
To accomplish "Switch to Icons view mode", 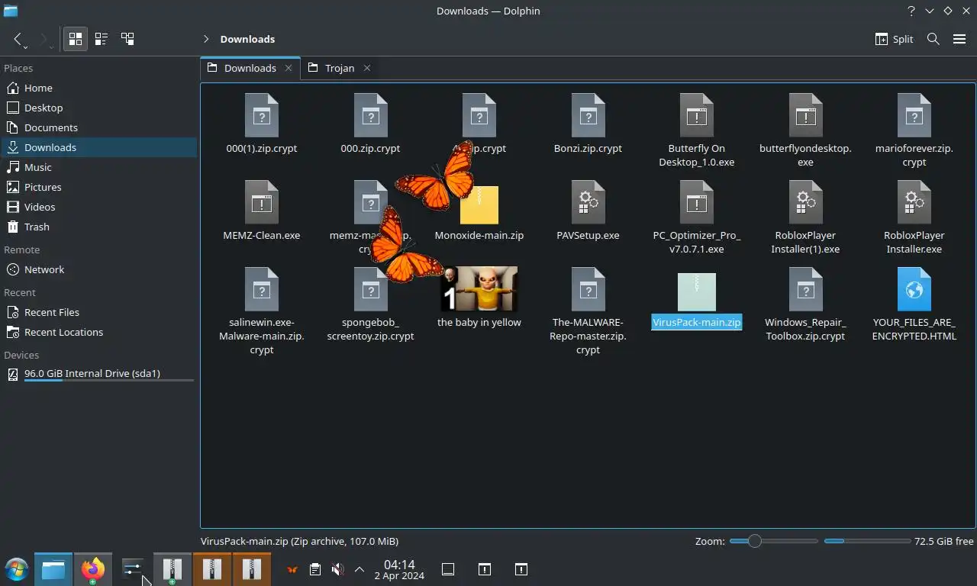I will click(x=75, y=39).
